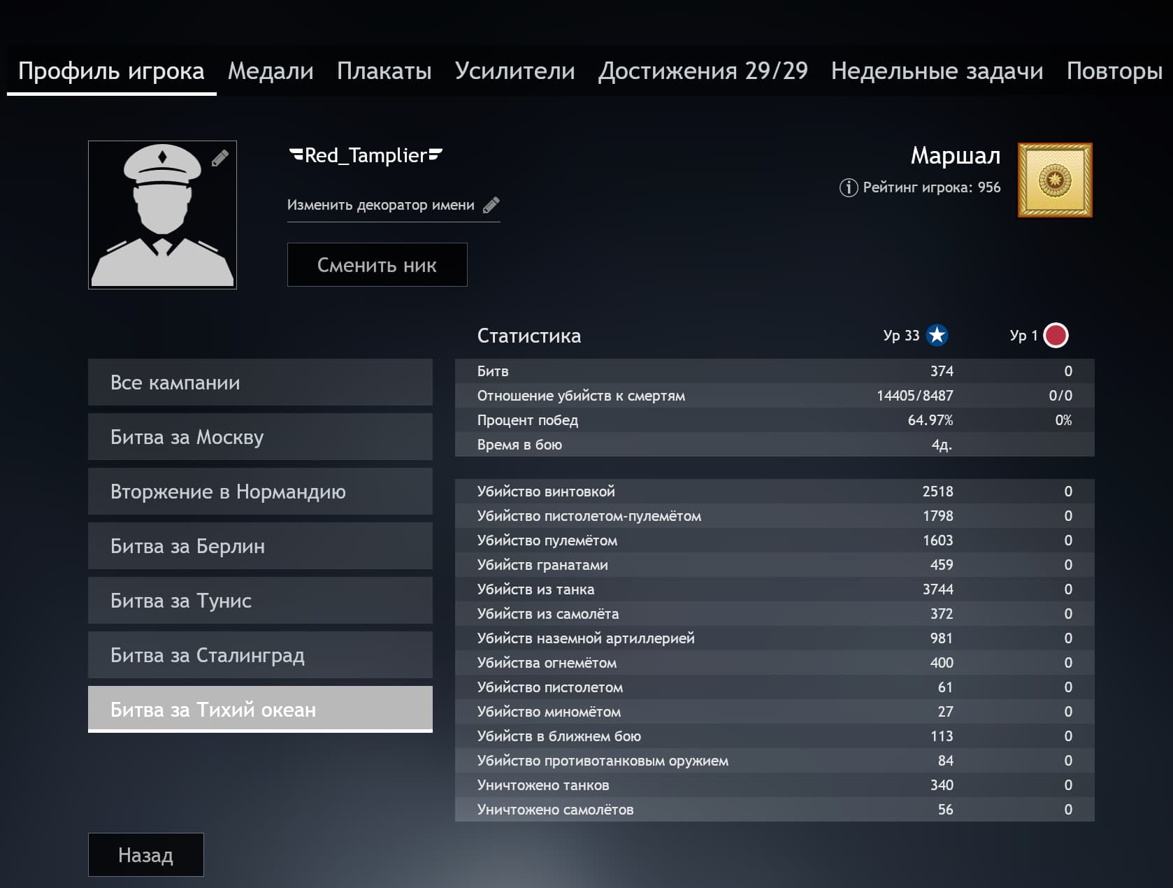Click the avatar edit pencil icon

tap(220, 158)
